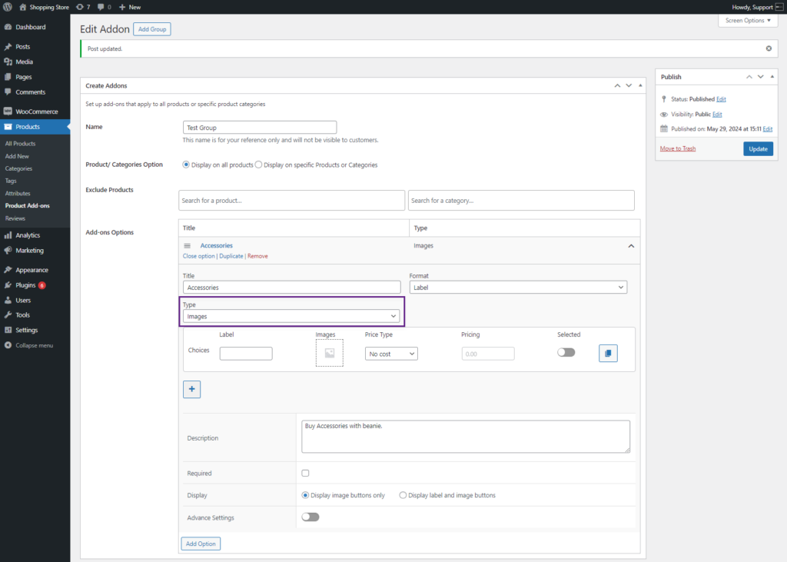This screenshot has width=787, height=562.
Task: Click the Posts pin icon
Action: pos(8,47)
